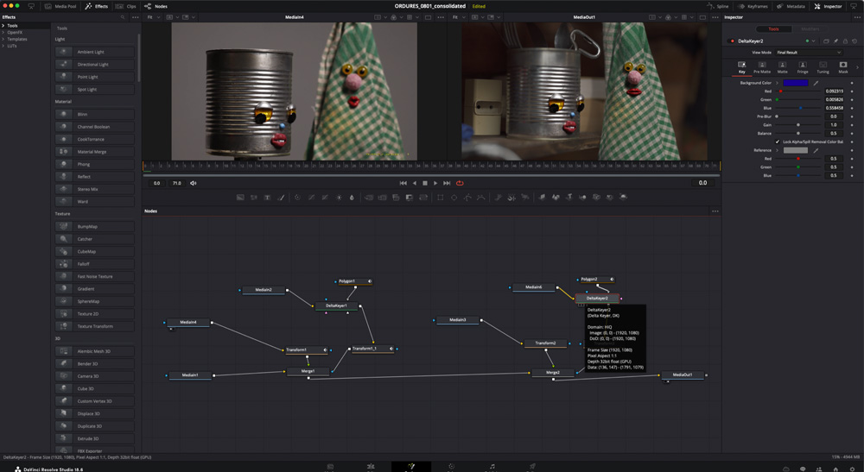This screenshot has width=864, height=472.
Task: Click the lock icon in Inspector header
Action: tap(845, 41)
